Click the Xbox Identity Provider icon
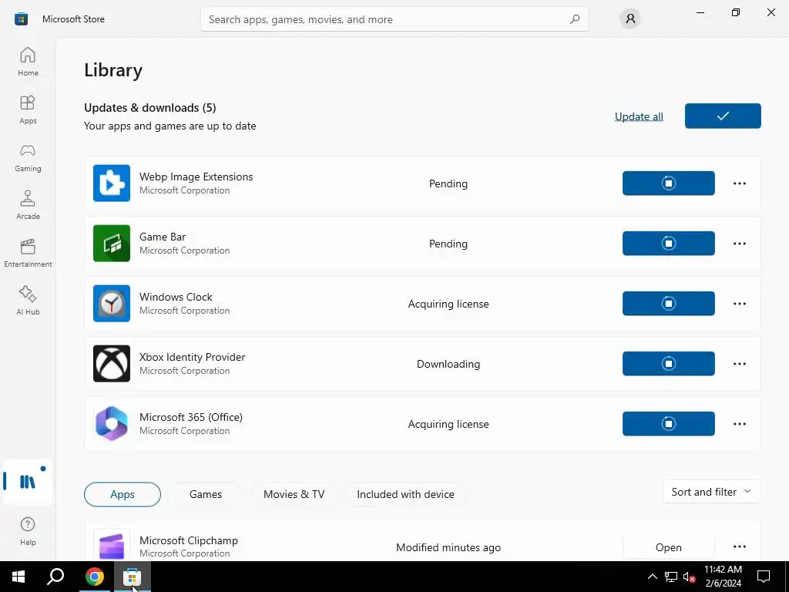 pos(112,364)
